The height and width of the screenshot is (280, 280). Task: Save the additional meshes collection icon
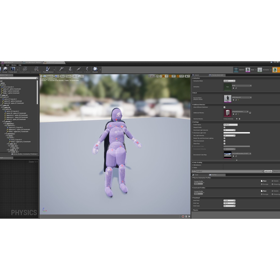[250, 113]
